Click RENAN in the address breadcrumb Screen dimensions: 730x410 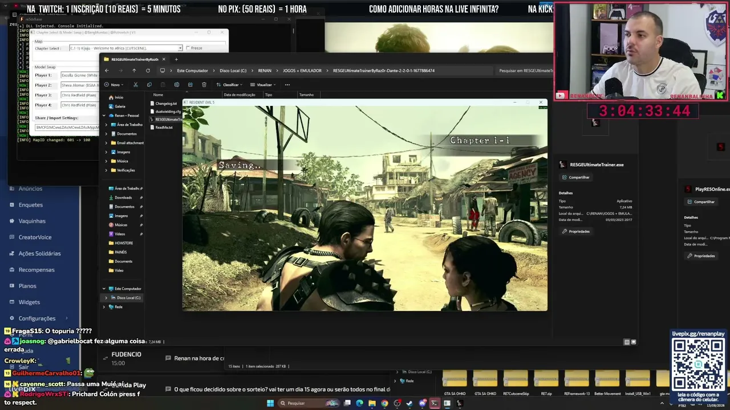pyautogui.click(x=265, y=71)
